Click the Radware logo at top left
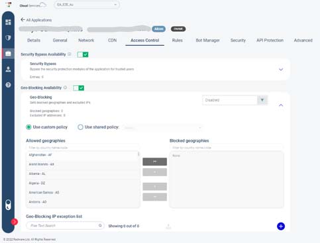Image resolution: width=320 pixels, height=243 pixels. [x=9, y=5]
